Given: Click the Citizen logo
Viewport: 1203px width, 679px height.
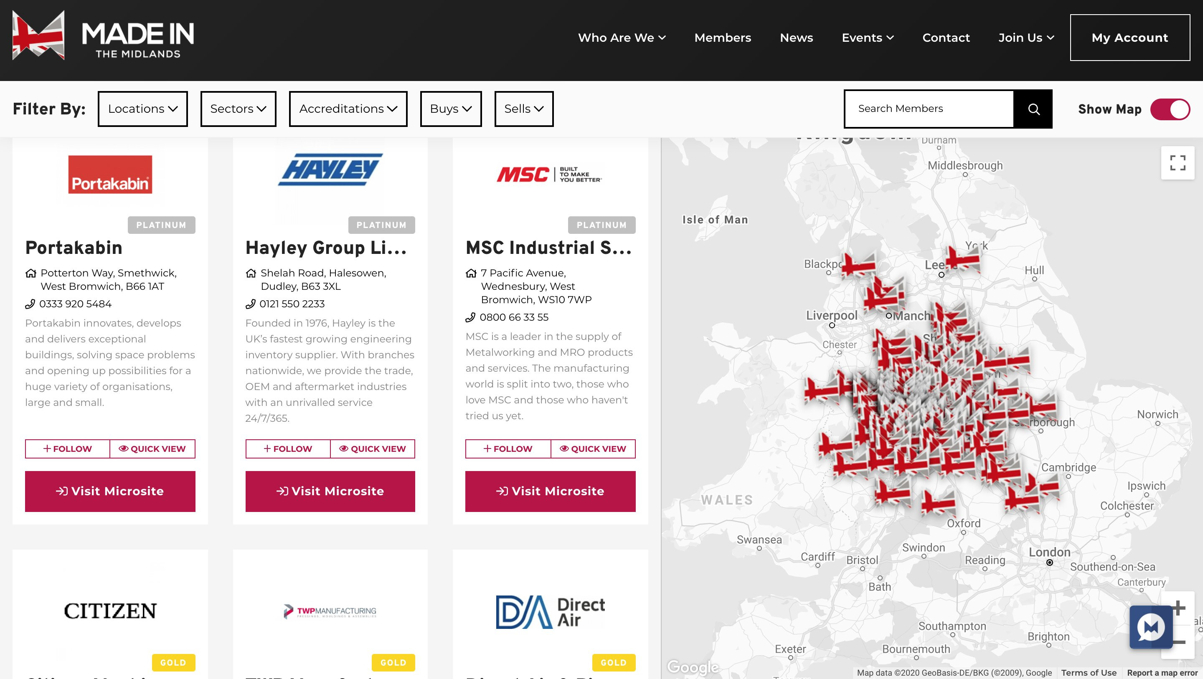Looking at the screenshot, I should (110, 611).
